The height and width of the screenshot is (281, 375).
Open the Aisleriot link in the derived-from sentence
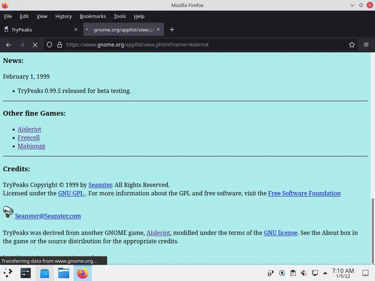click(x=158, y=233)
